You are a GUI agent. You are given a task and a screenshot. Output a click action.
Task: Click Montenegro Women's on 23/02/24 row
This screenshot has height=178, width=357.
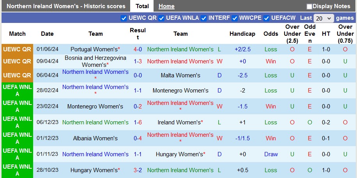[x=95, y=106]
